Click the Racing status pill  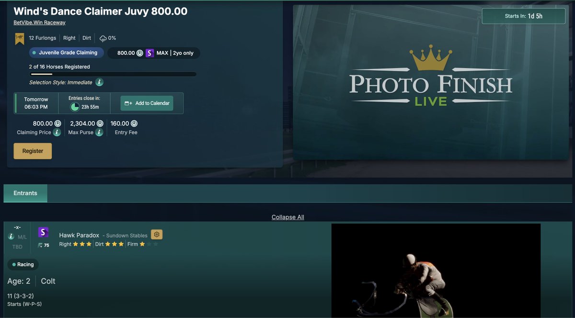[x=23, y=264]
